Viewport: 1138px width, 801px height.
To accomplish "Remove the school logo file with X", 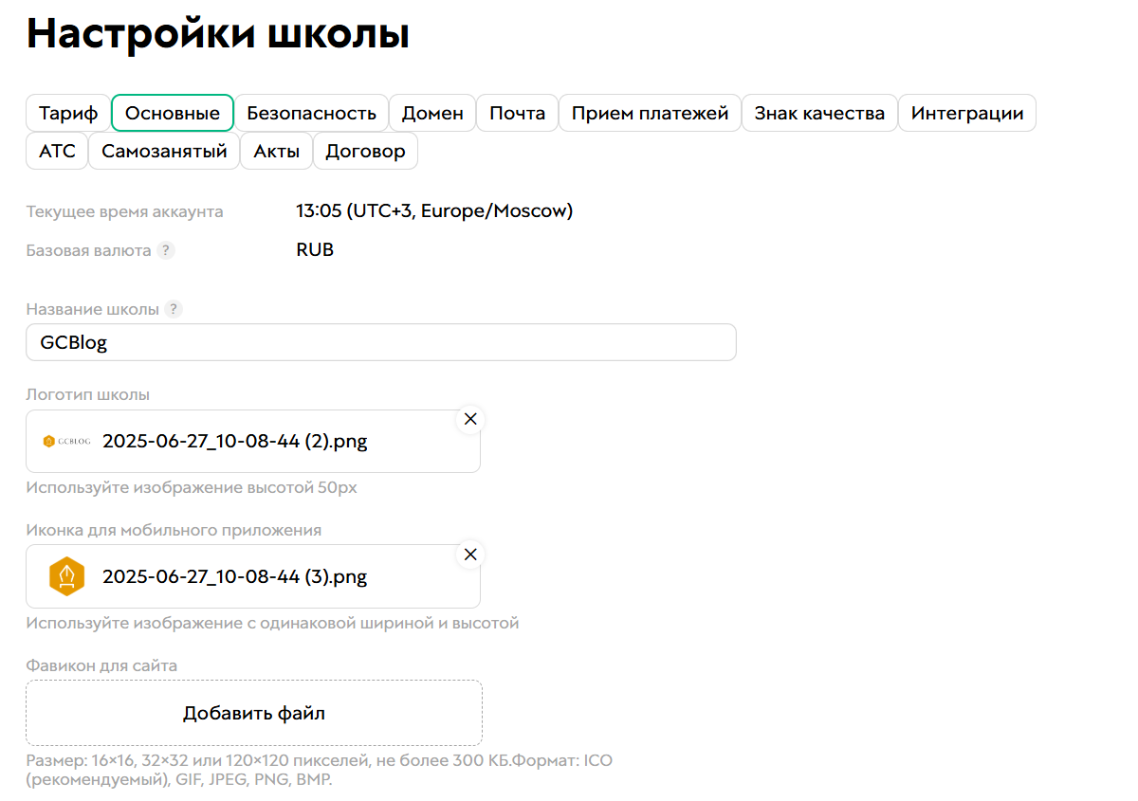I will coord(470,419).
